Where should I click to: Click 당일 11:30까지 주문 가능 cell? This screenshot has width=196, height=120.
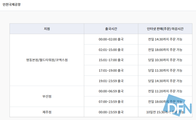pos(165,70)
